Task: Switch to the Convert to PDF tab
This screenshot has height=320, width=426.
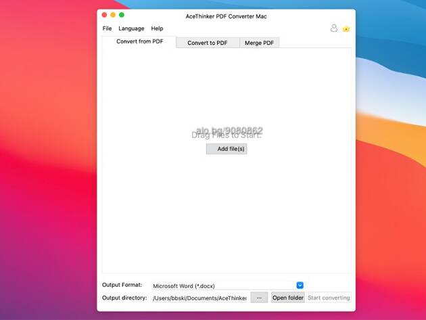Action: point(208,43)
